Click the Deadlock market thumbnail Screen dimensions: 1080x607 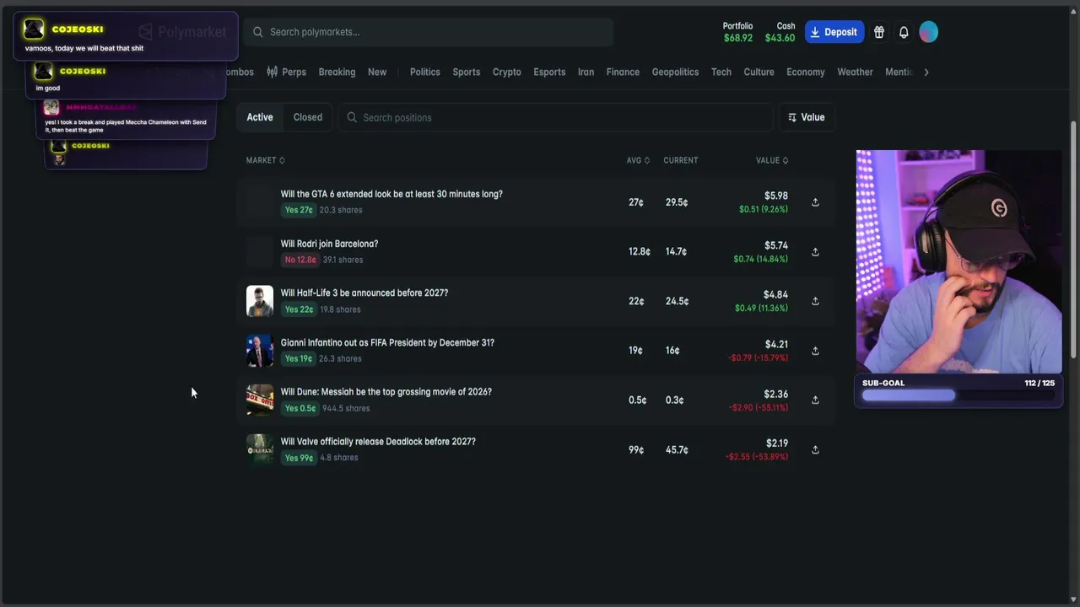pos(260,449)
